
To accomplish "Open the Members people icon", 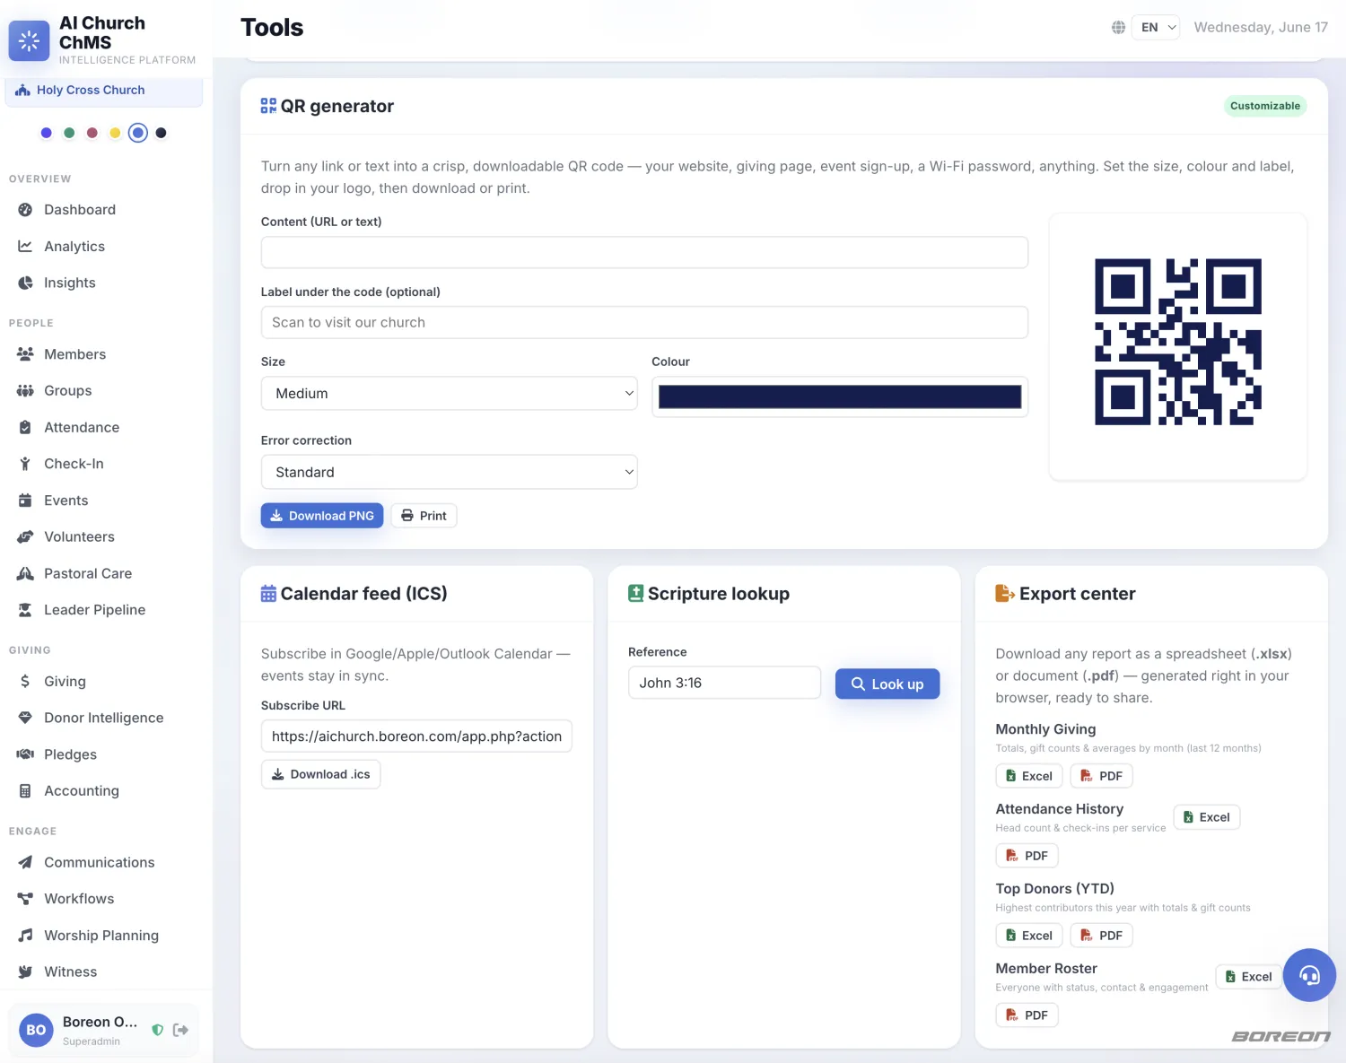I will 25,354.
